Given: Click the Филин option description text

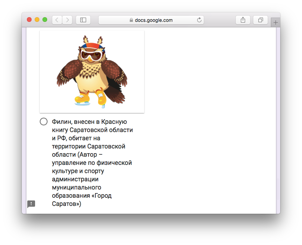Looking at the screenshot, I should pyautogui.click(x=92, y=163).
